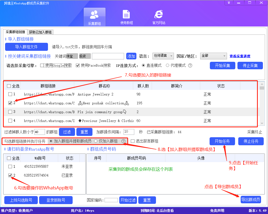
Task: Click the IP连接方式 help question mark icon
Action: pyautogui.click(x=190, y=65)
